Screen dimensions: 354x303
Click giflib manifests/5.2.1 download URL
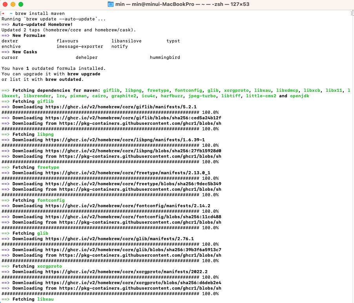click(x=121, y=107)
